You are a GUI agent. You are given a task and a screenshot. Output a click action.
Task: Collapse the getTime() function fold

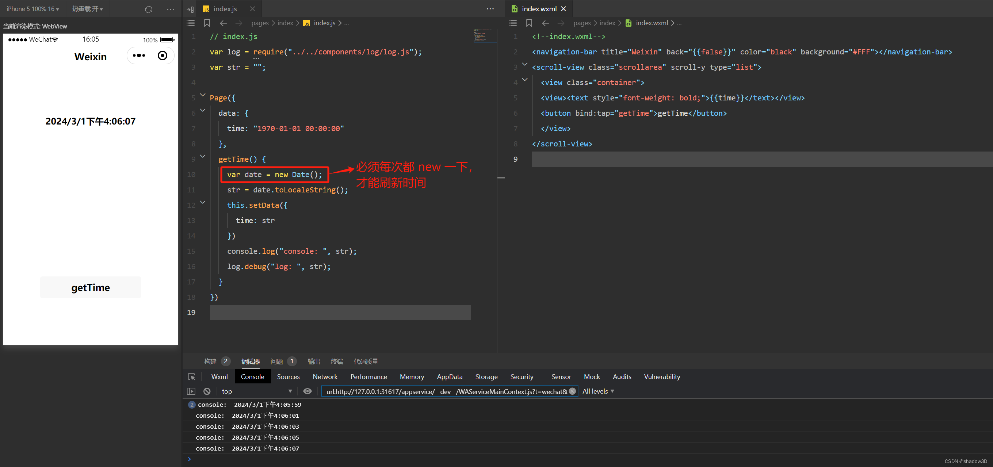pyautogui.click(x=203, y=156)
